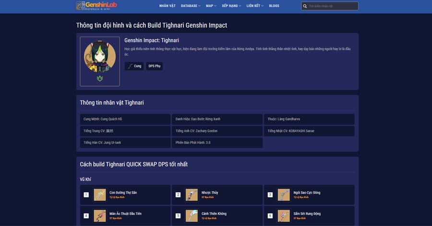Click rank badge 2 beside Nhược Thủy
This screenshot has width=432, height=226.
178,195
